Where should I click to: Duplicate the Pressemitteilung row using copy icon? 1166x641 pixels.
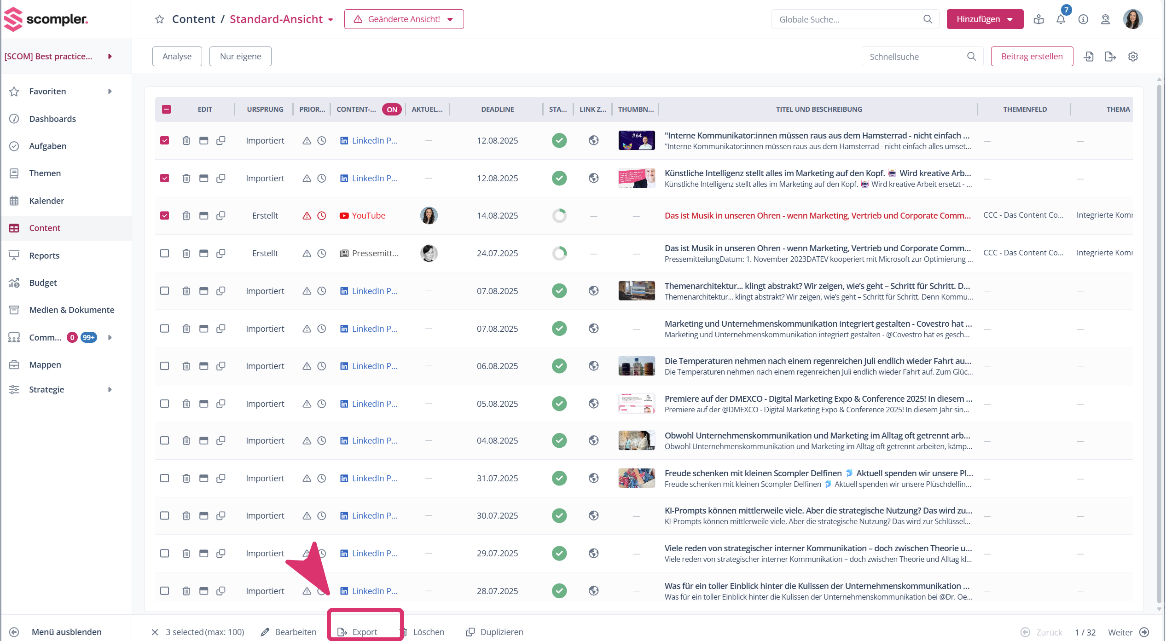(221, 253)
